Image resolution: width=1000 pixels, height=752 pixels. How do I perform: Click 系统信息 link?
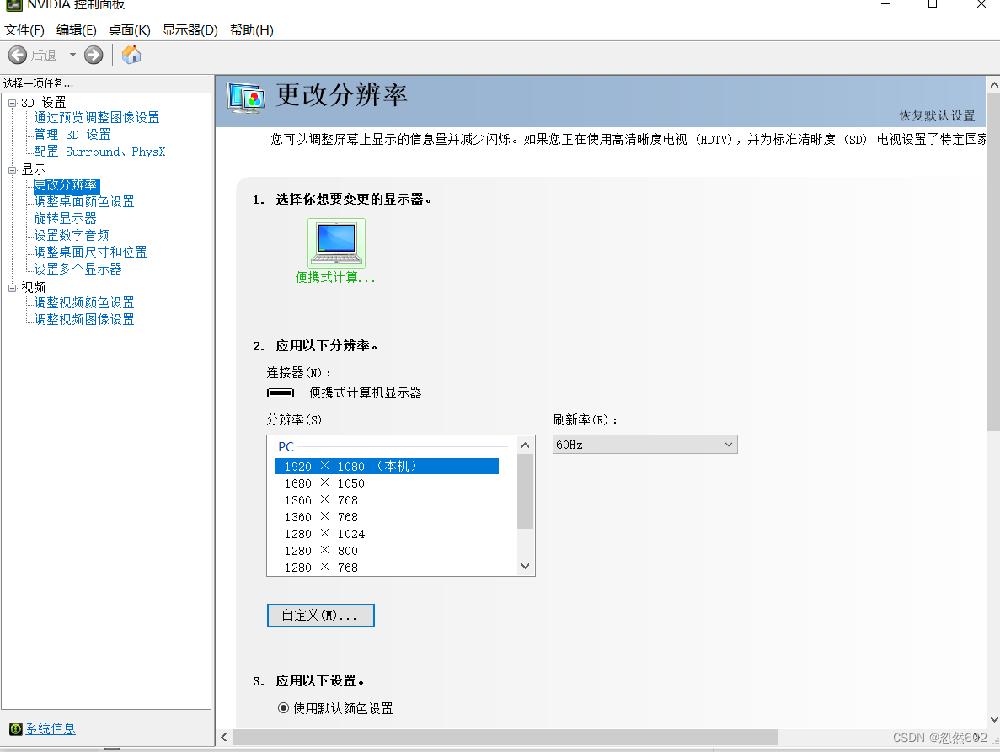click(x=51, y=729)
